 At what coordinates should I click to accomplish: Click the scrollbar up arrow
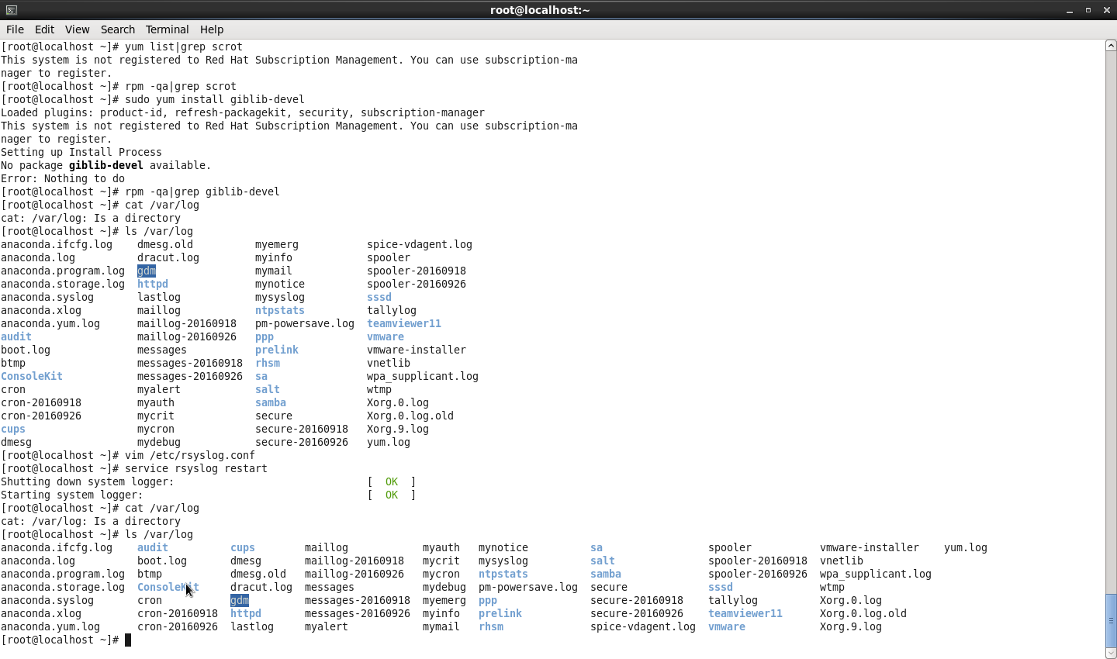(1111, 46)
